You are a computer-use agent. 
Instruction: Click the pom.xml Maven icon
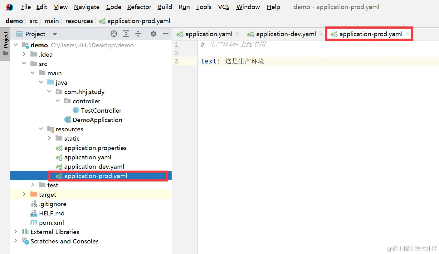(33, 223)
